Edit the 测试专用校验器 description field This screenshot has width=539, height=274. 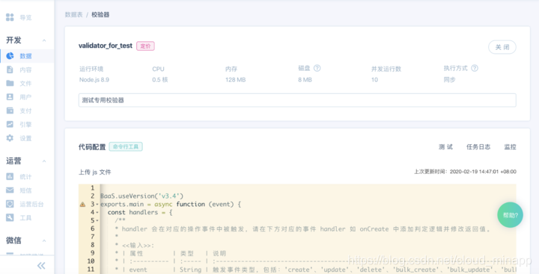point(297,100)
